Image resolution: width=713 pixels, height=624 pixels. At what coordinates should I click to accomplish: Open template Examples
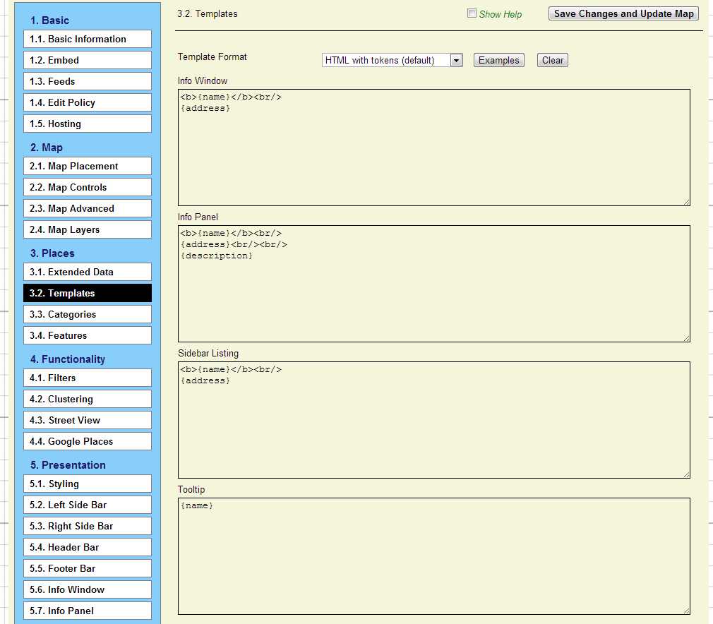click(499, 60)
